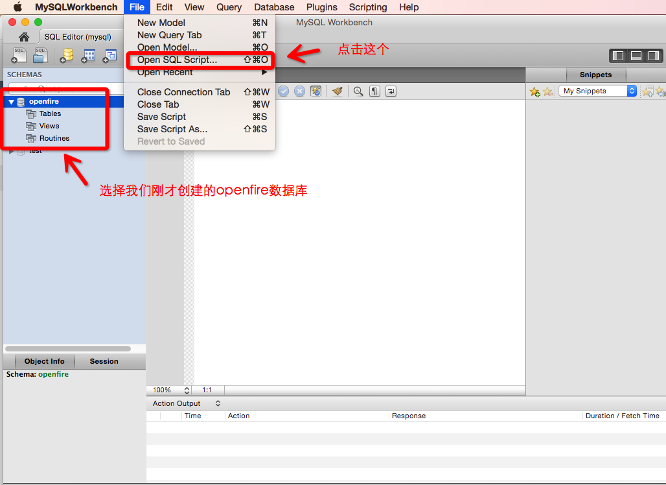Open the View menu

coord(194,7)
